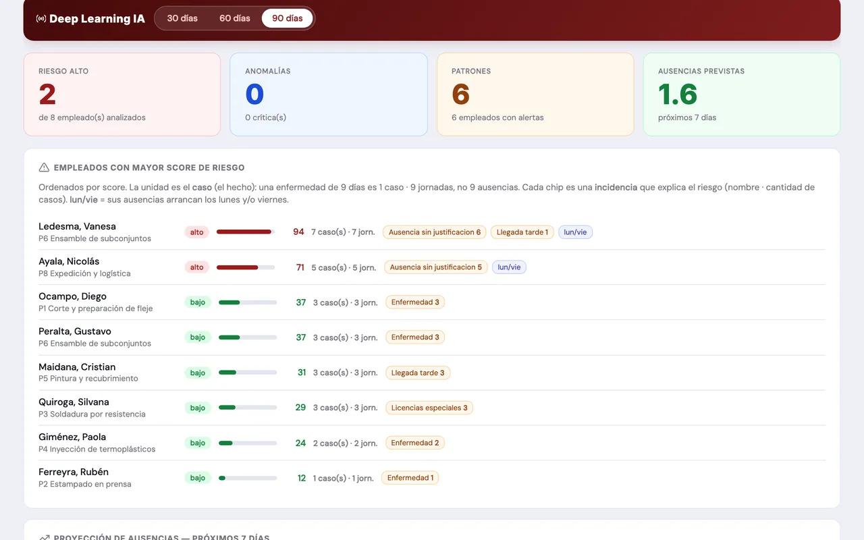
Task: Click the Llegada tarde 1 chip
Action: [x=522, y=232]
